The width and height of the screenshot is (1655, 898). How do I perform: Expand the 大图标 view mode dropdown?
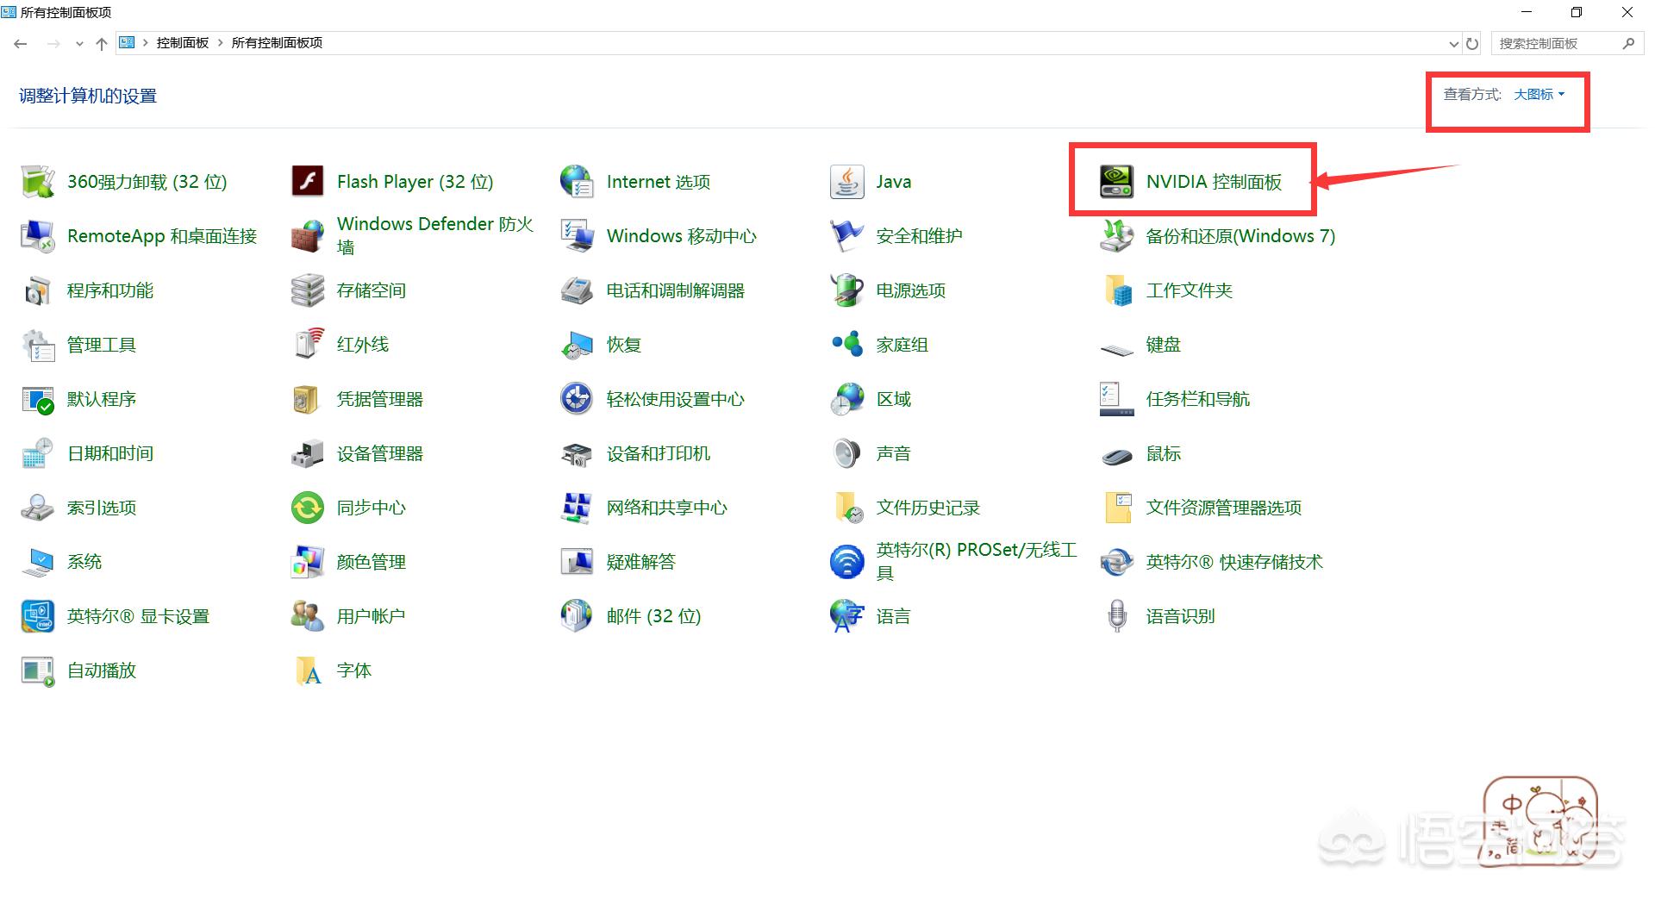point(1539,95)
